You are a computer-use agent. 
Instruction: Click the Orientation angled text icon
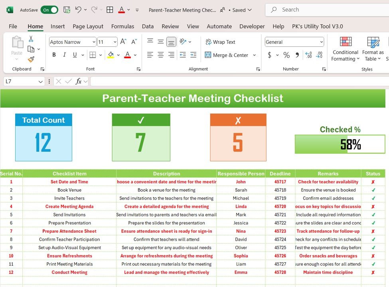point(183,41)
